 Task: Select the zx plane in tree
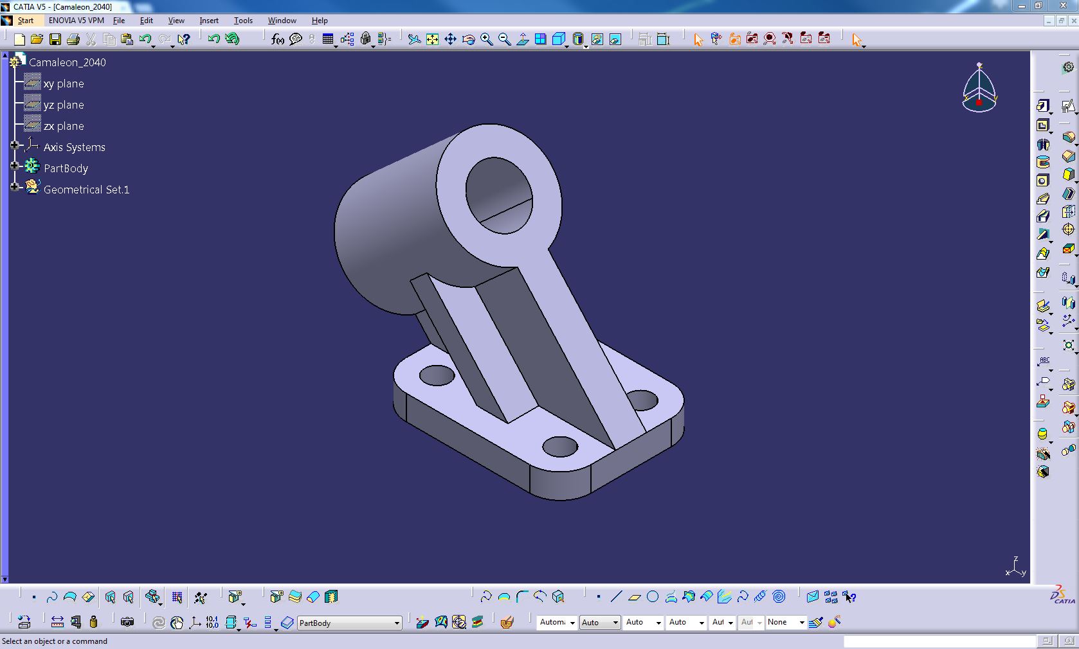click(64, 126)
